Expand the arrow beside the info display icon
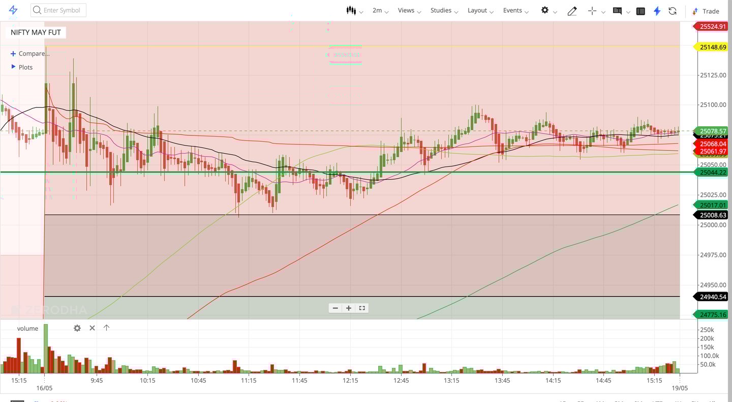The height and width of the screenshot is (402, 732). click(x=628, y=12)
